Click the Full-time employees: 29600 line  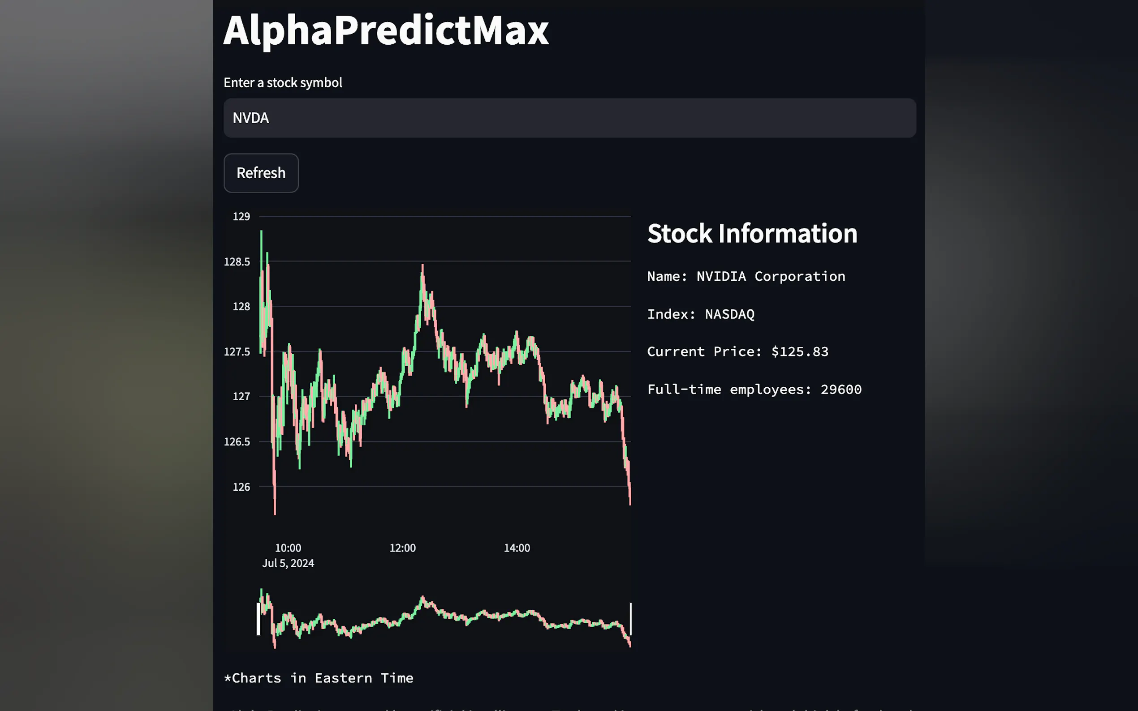point(754,390)
